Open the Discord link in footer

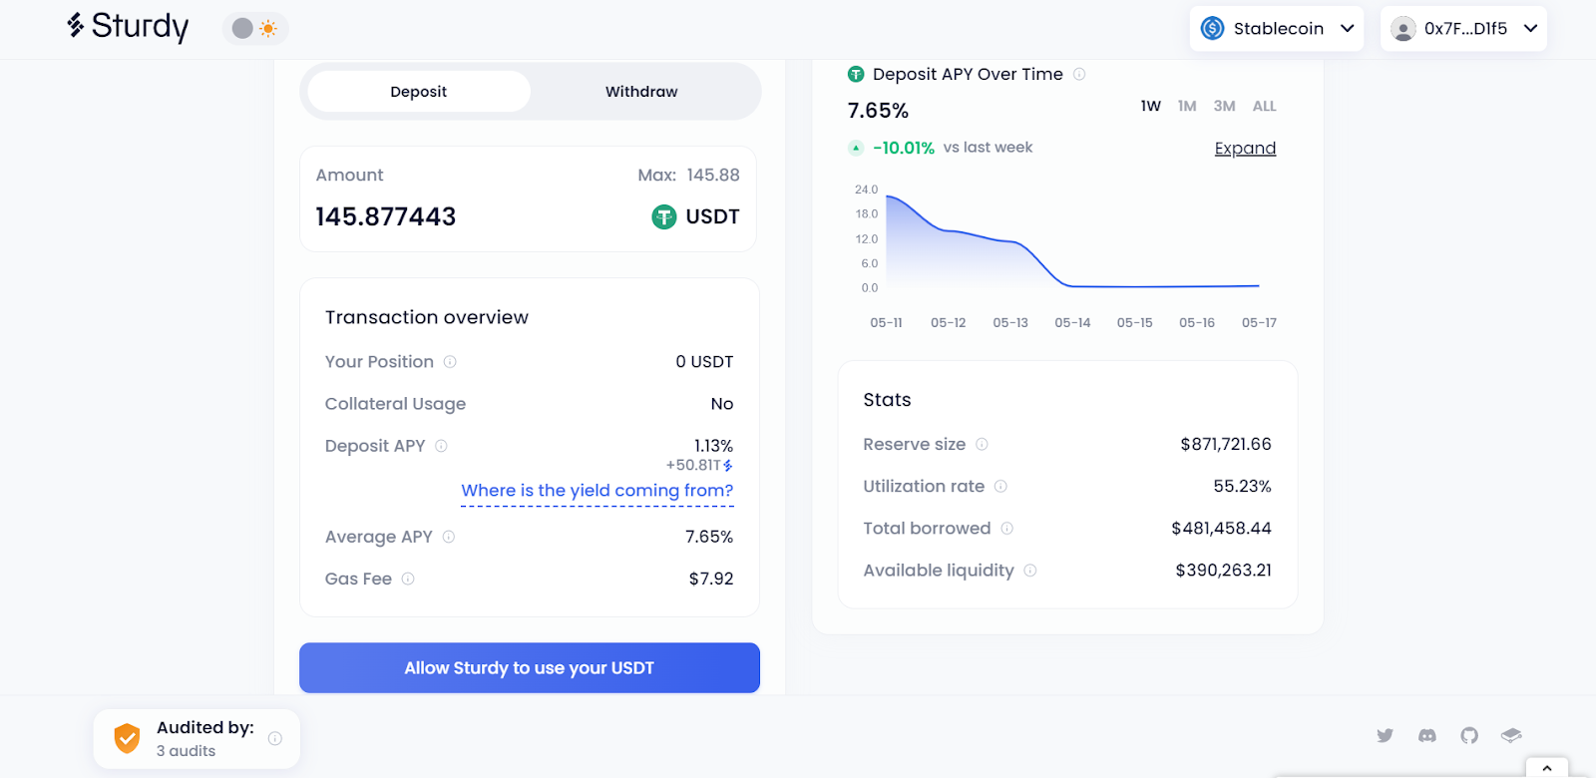[x=1427, y=736]
